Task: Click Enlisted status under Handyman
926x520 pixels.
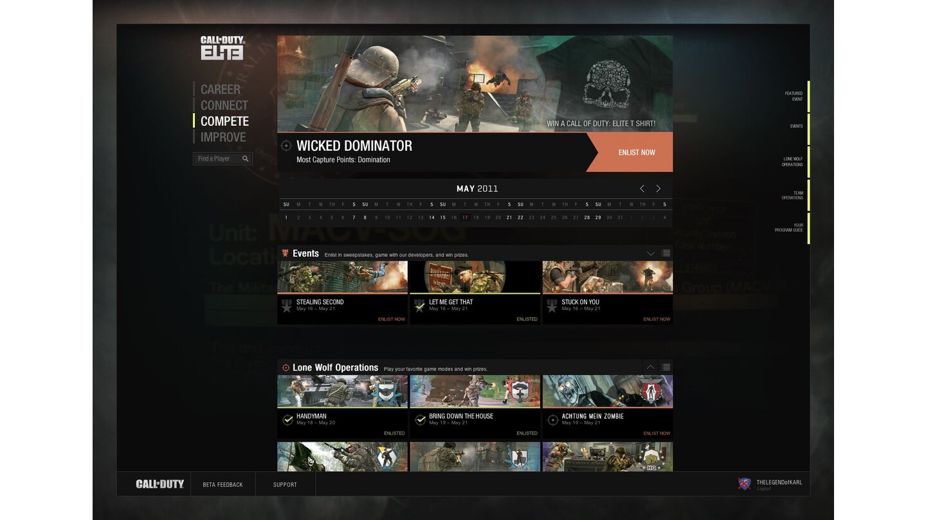Action: [394, 433]
